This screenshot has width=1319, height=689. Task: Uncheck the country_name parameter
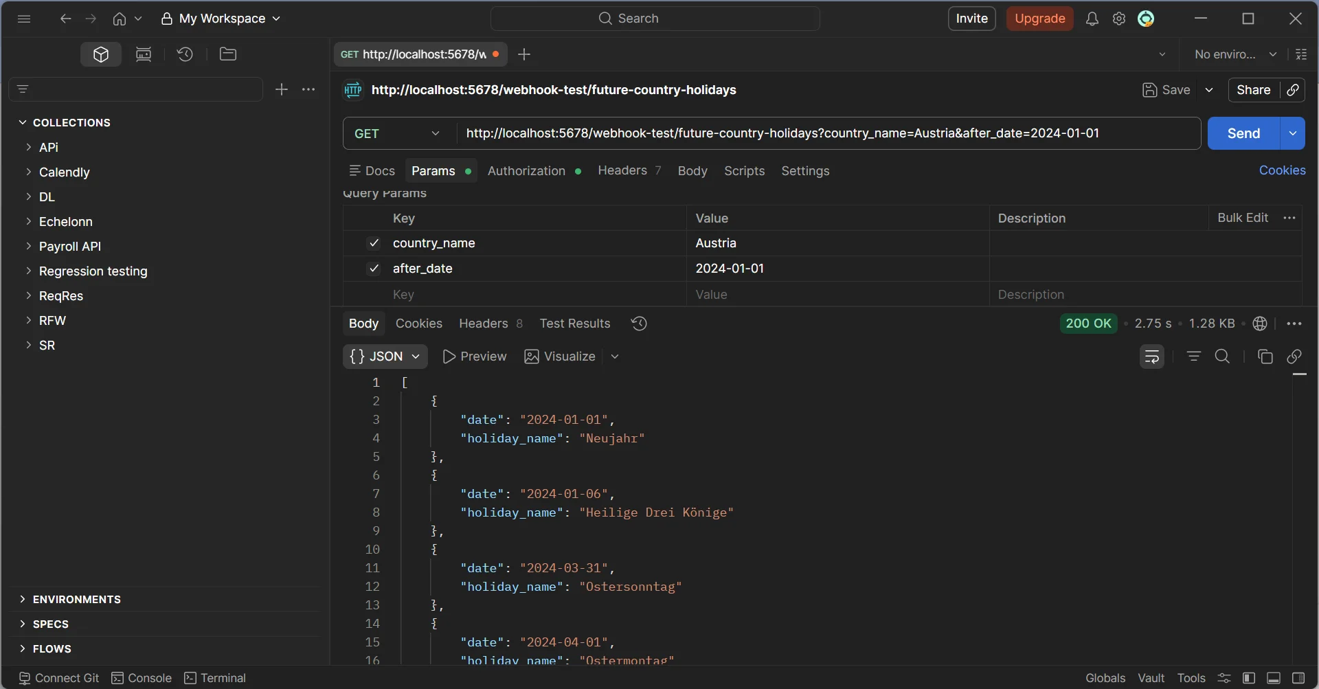374,243
